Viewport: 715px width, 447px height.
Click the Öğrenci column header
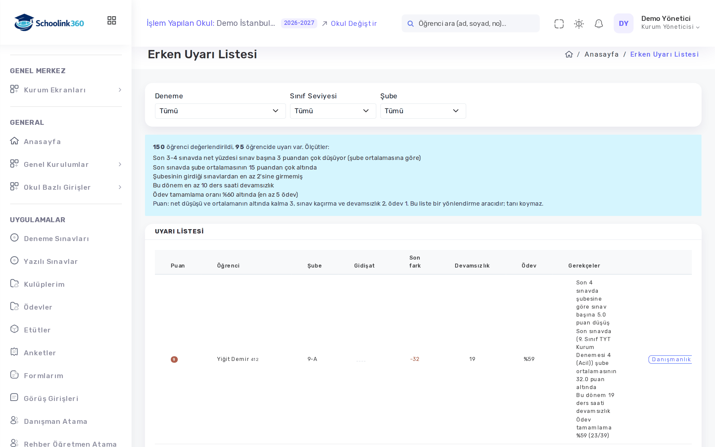228,266
